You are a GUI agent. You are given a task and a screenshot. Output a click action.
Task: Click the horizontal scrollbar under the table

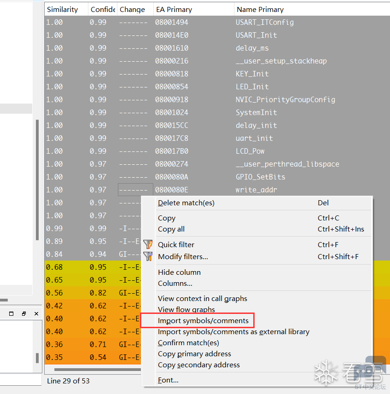click(98, 369)
